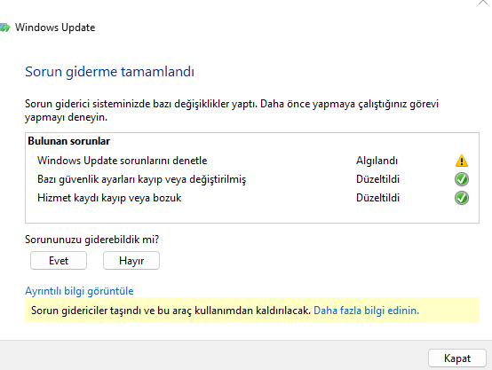The height and width of the screenshot is (370, 492).
Task: Follow the Daha fazla bilgi edinin link
Action: (x=366, y=311)
